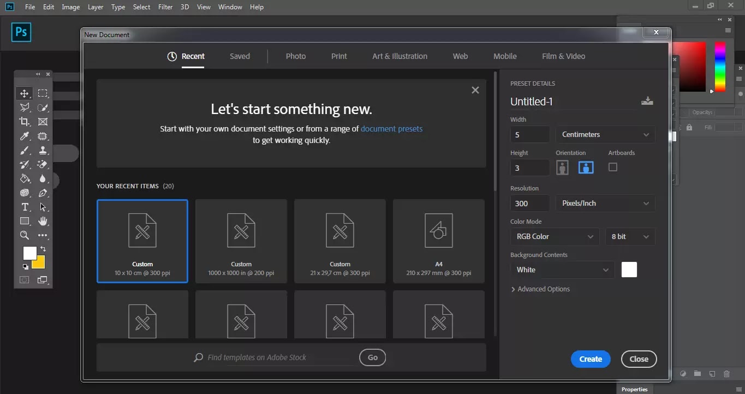Choose landscape orientation
Image resolution: width=745 pixels, height=394 pixels.
tap(586, 168)
